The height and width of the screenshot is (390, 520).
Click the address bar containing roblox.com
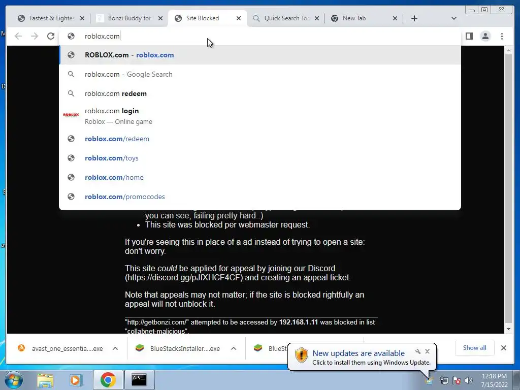click(259, 36)
